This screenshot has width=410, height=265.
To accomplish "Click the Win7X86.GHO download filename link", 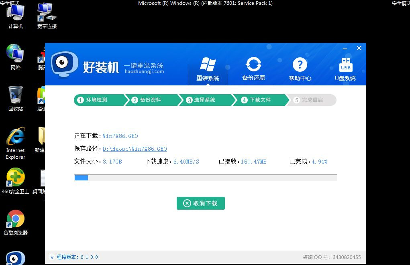I will (120, 136).
